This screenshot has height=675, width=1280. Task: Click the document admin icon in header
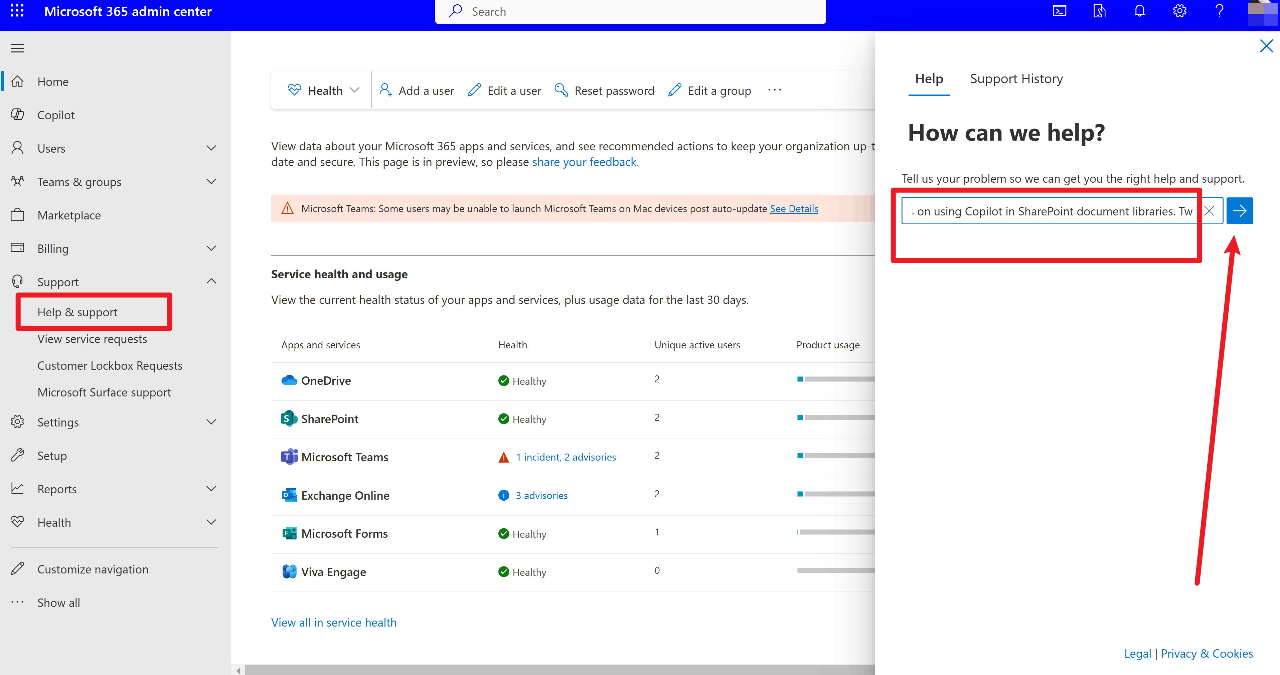click(1099, 11)
